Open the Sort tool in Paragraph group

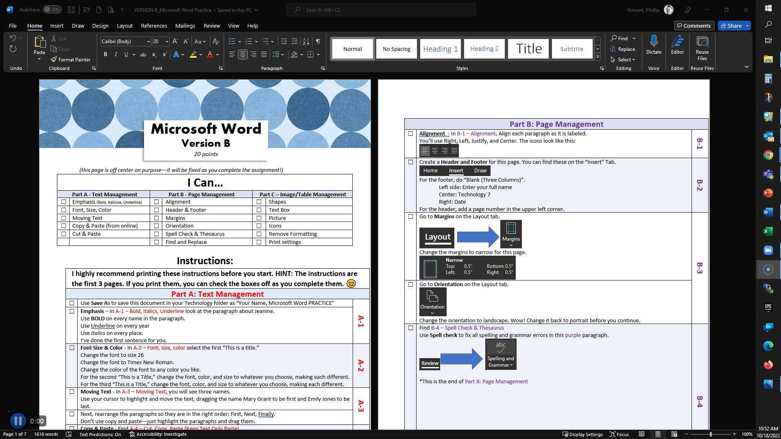coord(305,41)
